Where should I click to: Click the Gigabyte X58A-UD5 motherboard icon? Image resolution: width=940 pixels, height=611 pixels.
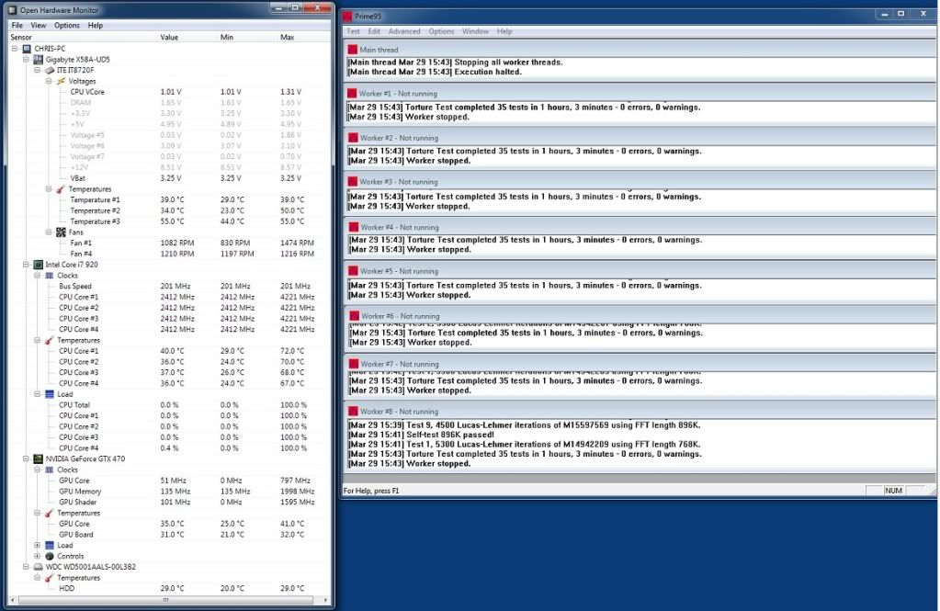click(38, 60)
